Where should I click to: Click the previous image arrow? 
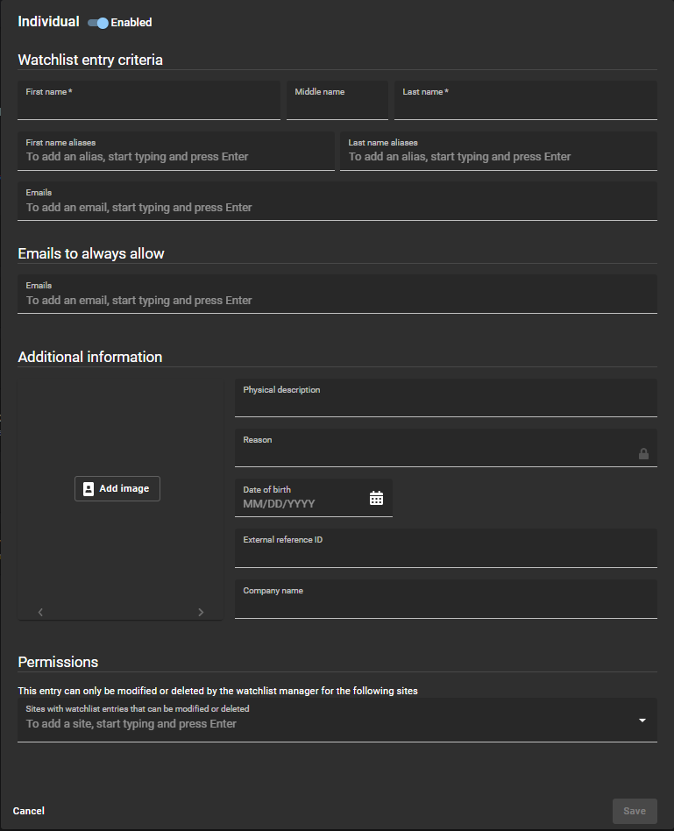click(x=40, y=612)
